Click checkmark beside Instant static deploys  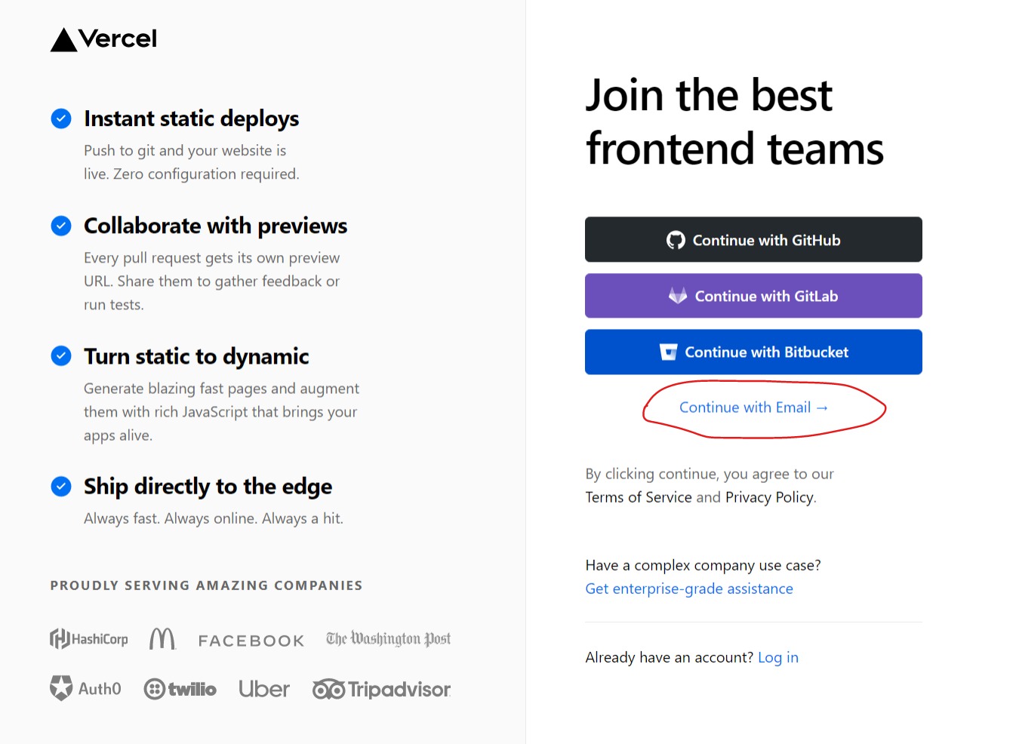coord(61,118)
